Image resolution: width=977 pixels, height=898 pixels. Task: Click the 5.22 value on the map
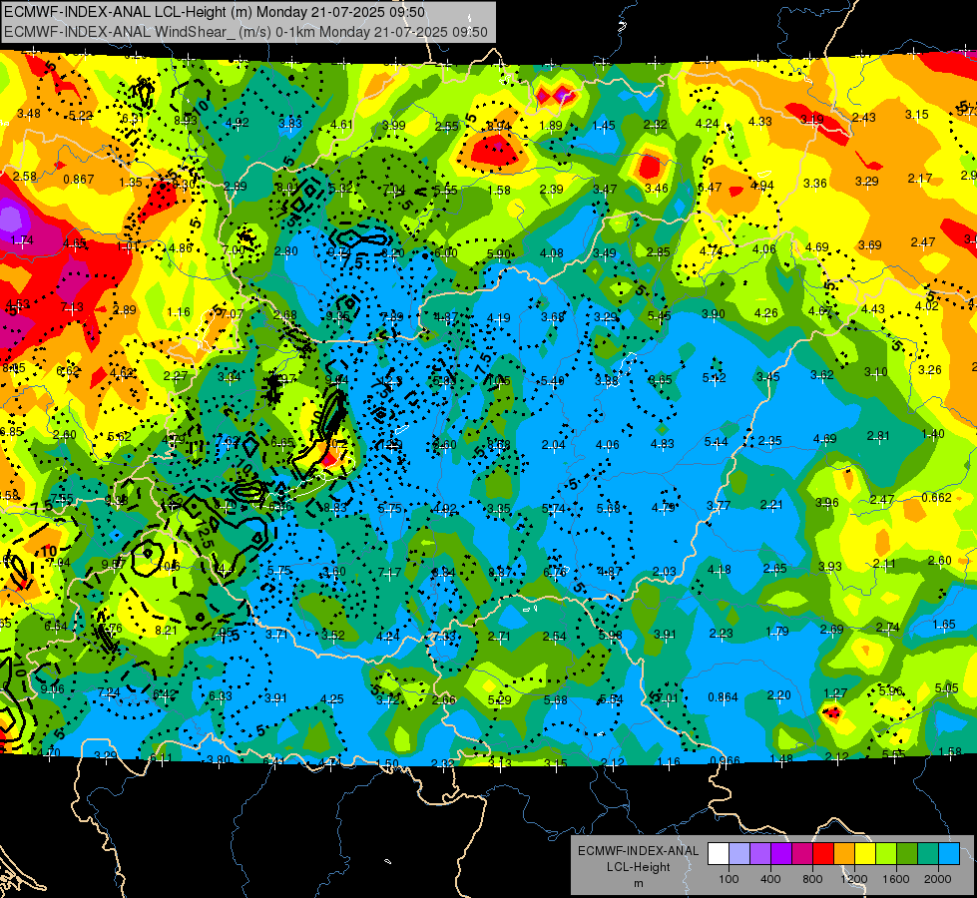pyautogui.click(x=81, y=116)
